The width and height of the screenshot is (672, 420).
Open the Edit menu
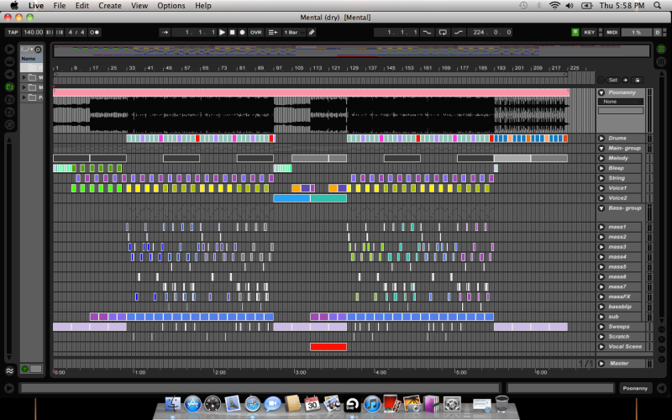click(x=81, y=6)
